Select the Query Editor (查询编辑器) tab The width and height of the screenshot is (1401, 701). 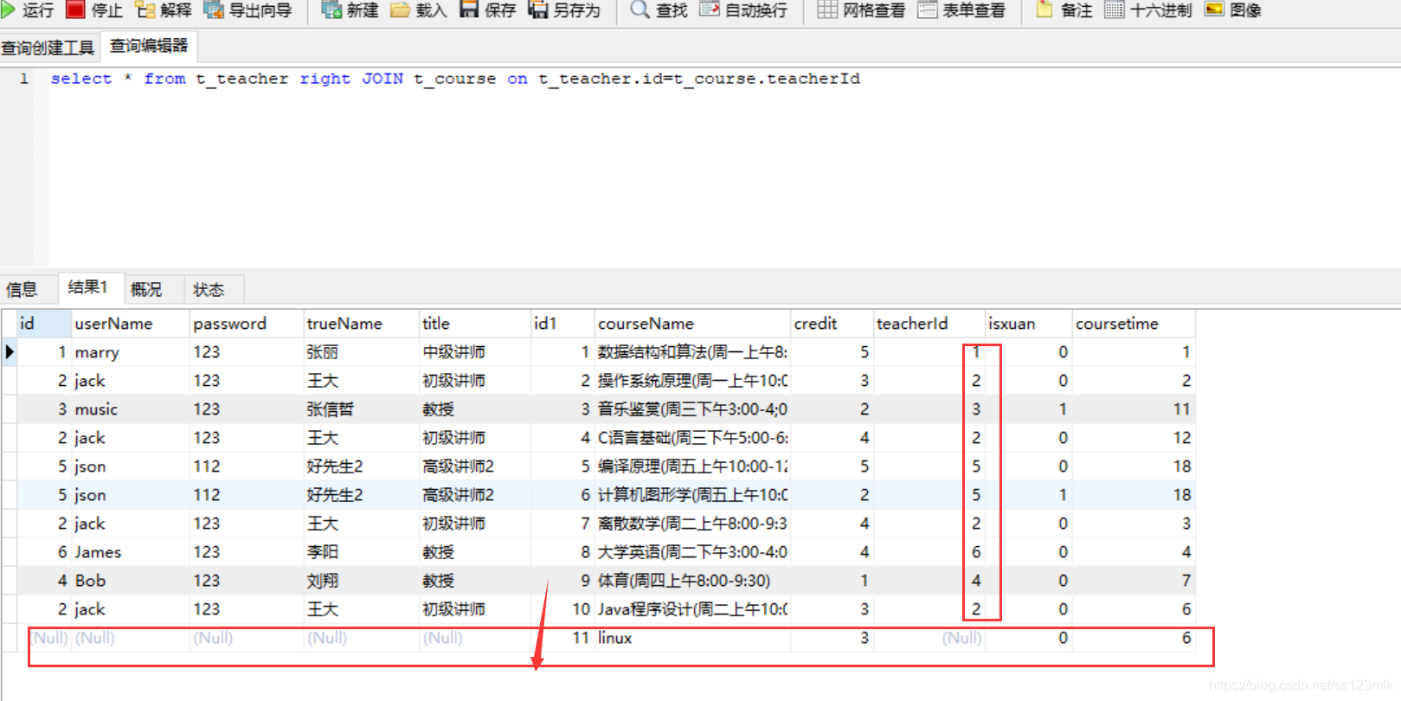[x=149, y=46]
